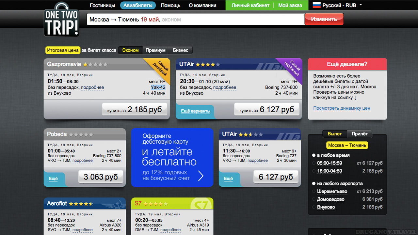Click the star rating on 11:30 UTAir card
The image size is (418, 235).
[250, 134]
